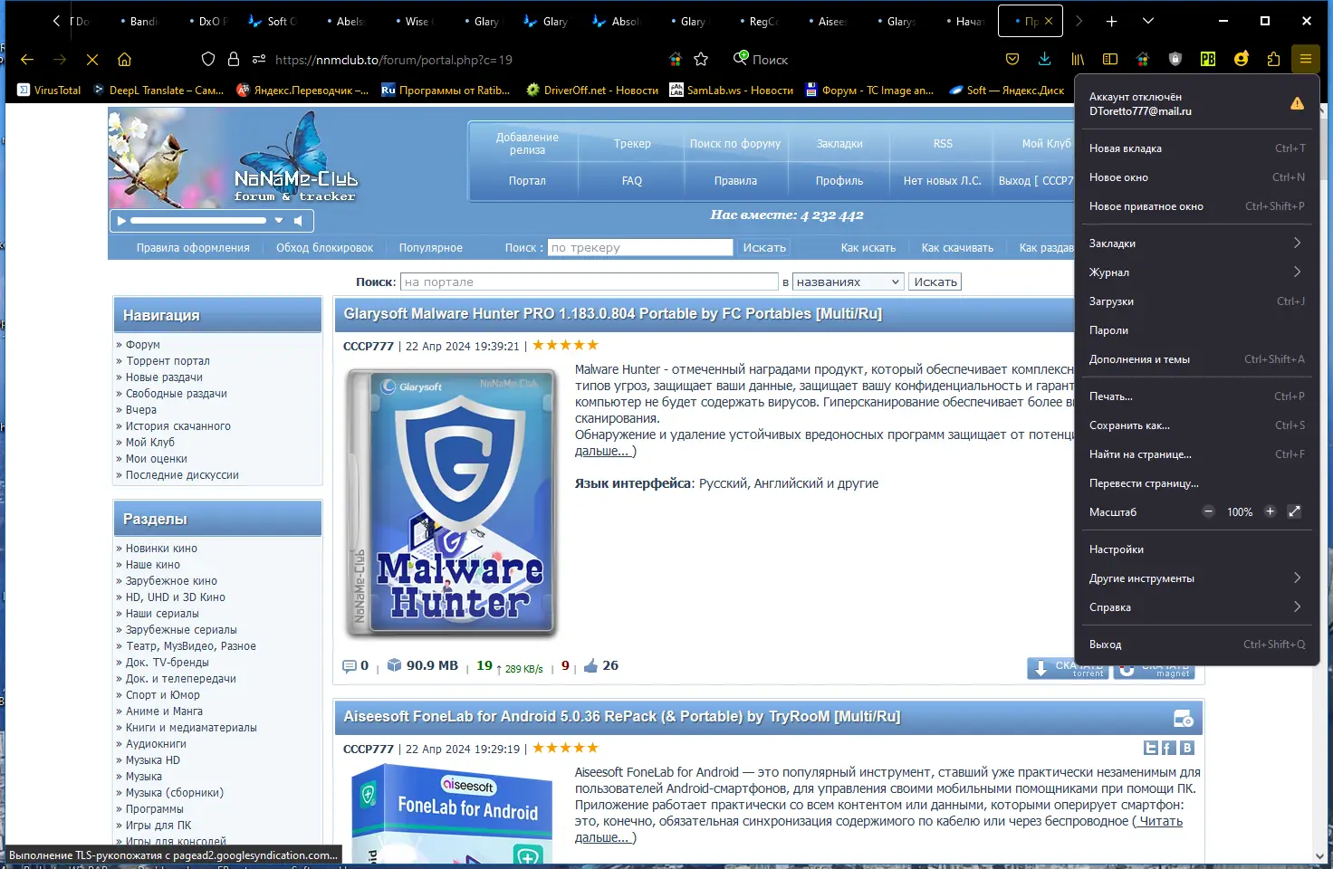Open the Extensions puzzle icon
Screen dimensions: 1333x869
click(1273, 60)
